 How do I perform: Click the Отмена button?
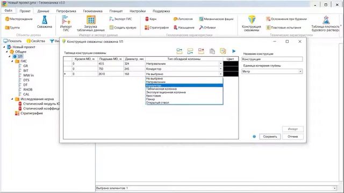point(292,137)
